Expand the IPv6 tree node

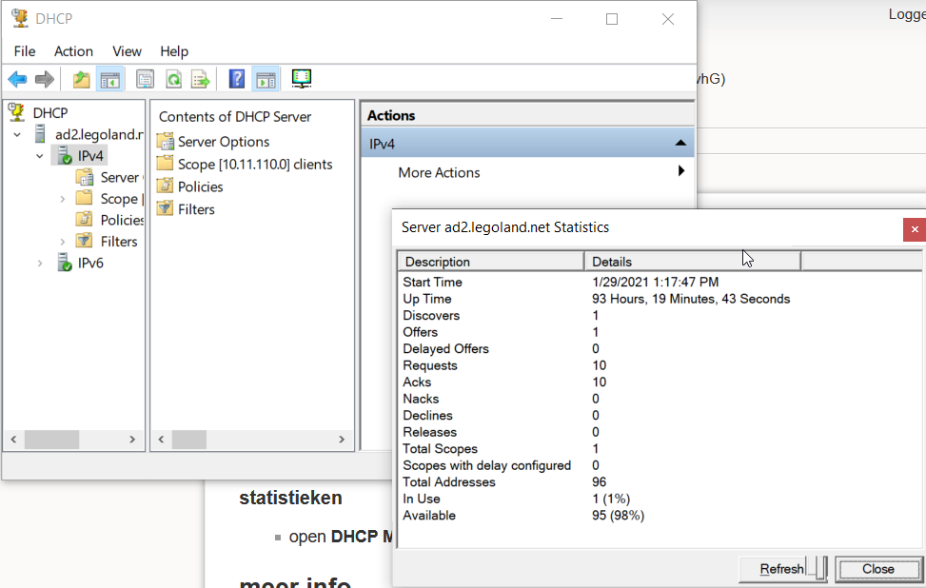tap(40, 264)
